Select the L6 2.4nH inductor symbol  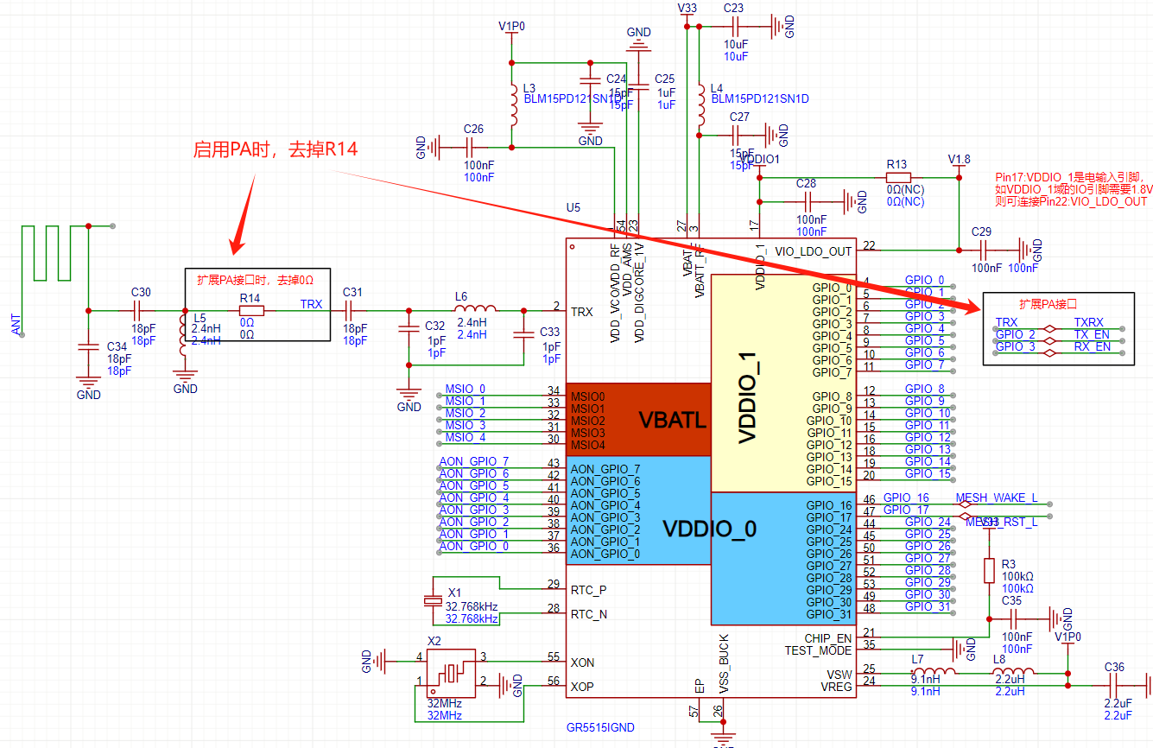click(475, 309)
